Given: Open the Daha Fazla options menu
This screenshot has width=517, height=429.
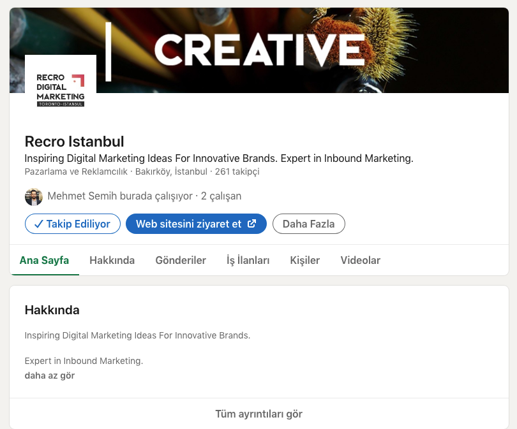Looking at the screenshot, I should 309,224.
